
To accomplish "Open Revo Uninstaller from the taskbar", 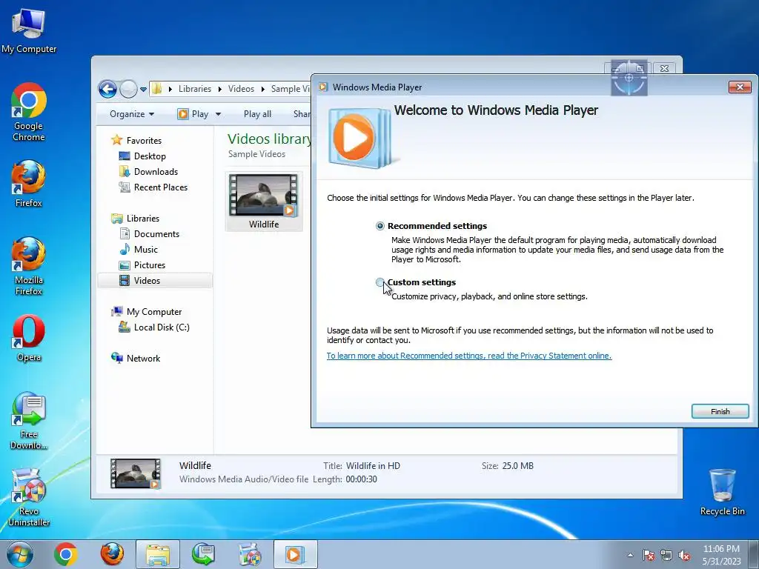I will [x=249, y=554].
